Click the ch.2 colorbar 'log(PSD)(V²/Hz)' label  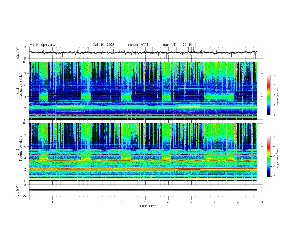(x=278, y=158)
